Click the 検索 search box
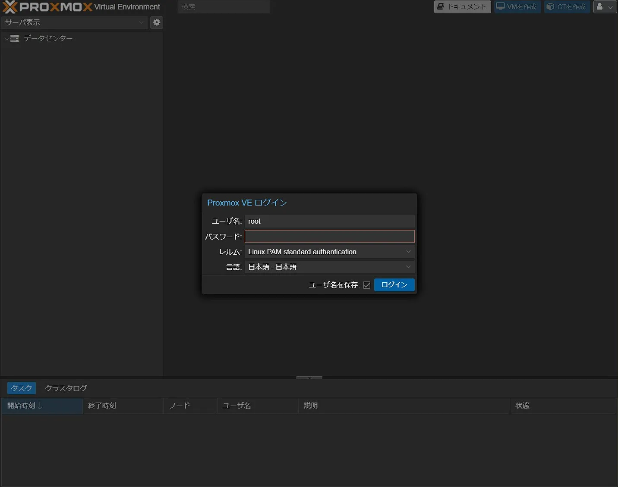This screenshot has height=487, width=618. point(224,7)
